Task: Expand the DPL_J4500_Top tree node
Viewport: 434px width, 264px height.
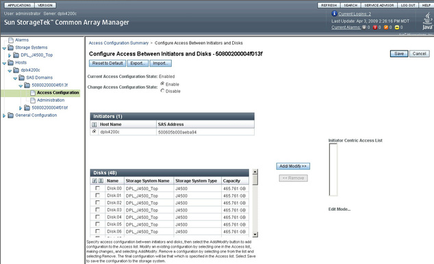Action: [10, 55]
